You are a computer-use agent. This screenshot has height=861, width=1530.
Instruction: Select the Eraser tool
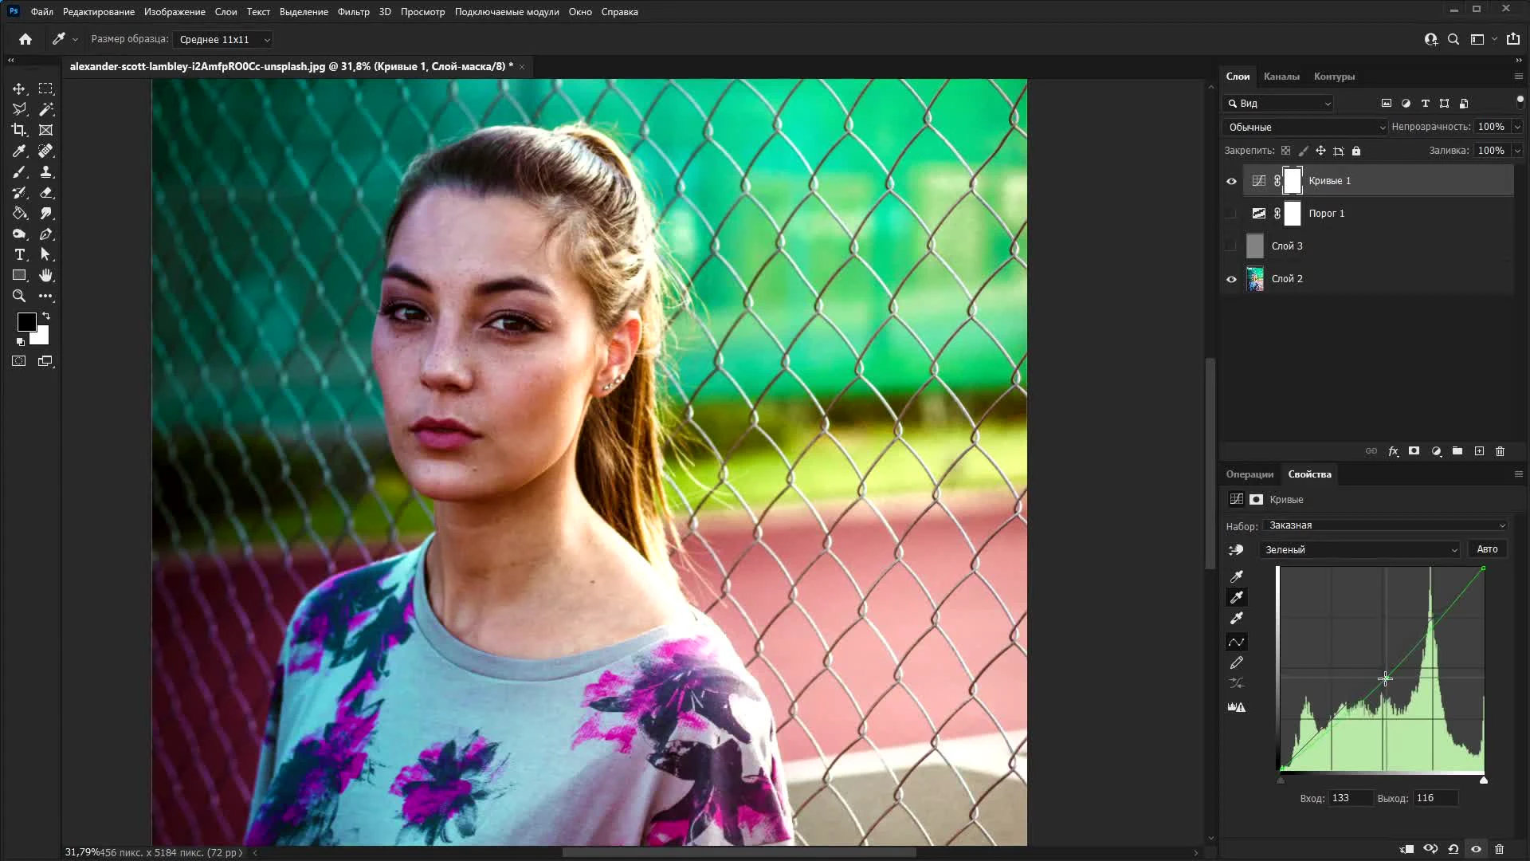point(46,192)
